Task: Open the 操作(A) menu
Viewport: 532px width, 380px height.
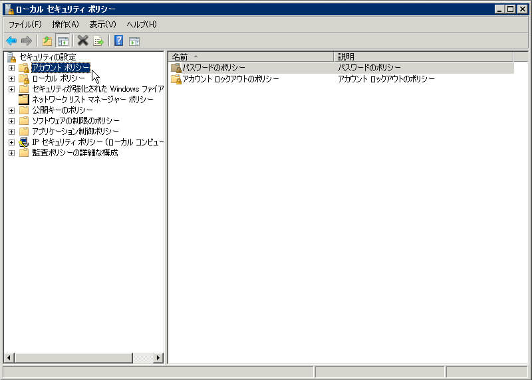Action: (x=65, y=25)
